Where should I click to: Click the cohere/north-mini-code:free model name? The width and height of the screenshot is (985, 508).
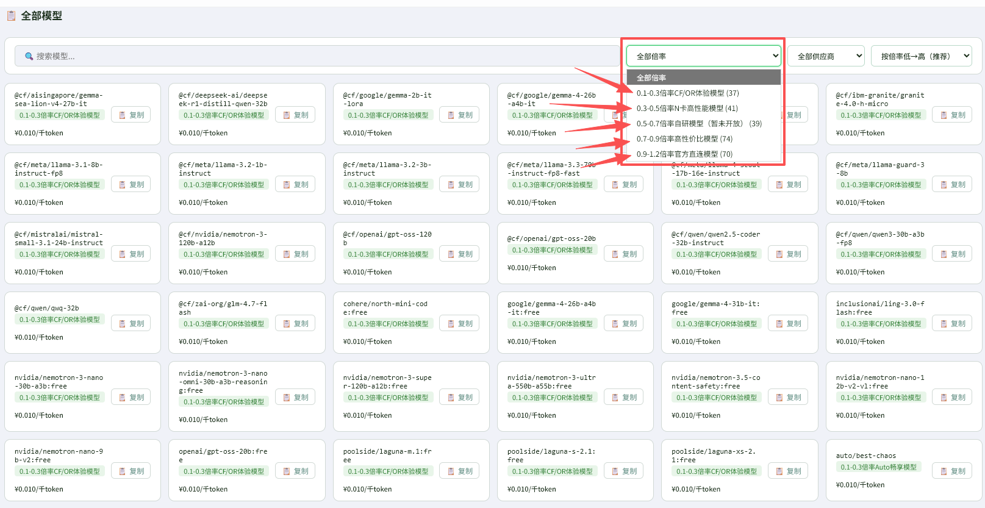pos(385,308)
